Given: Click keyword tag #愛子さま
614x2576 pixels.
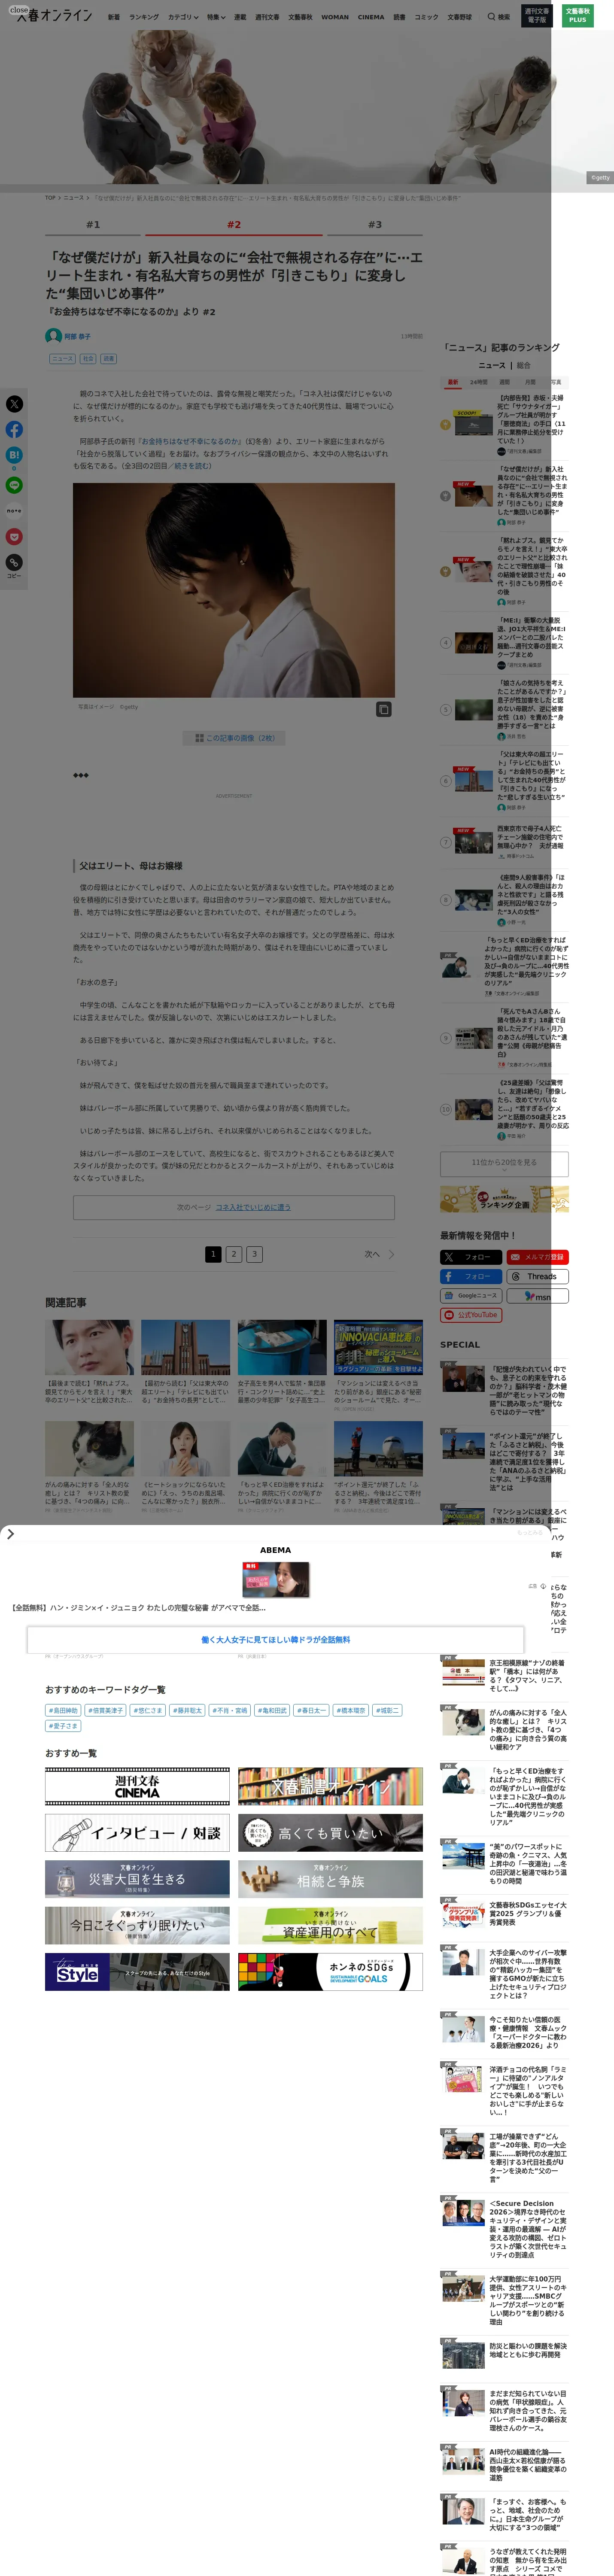Looking at the screenshot, I should click(x=63, y=1725).
